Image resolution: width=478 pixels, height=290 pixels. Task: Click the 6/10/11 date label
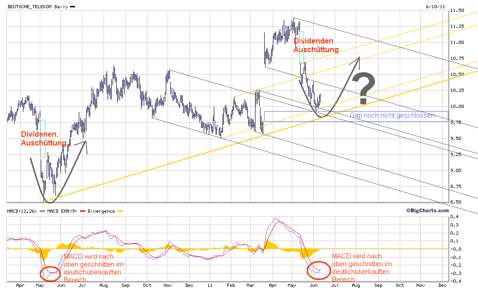pos(435,6)
